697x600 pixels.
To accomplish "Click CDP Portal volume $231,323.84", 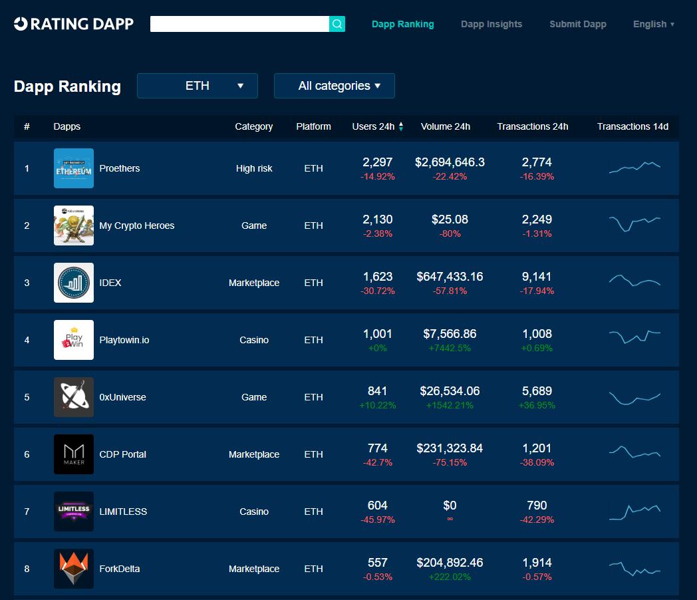I will [x=450, y=448].
